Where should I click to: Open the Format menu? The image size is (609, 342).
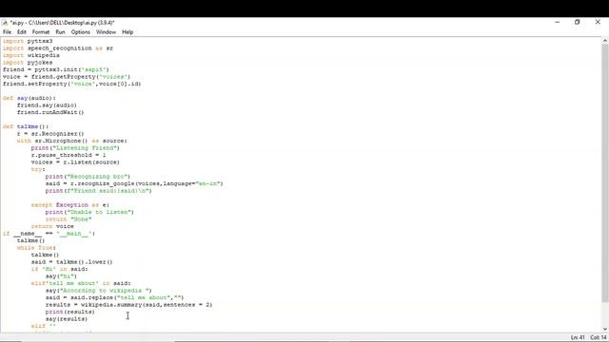click(41, 32)
